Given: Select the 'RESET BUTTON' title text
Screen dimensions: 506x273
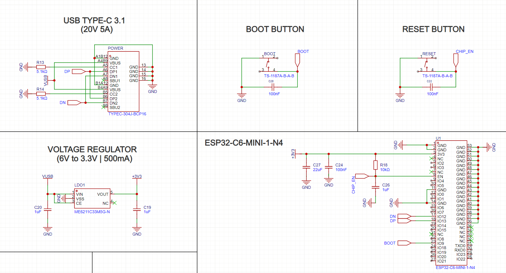Looking at the screenshot, I should (433, 29).
